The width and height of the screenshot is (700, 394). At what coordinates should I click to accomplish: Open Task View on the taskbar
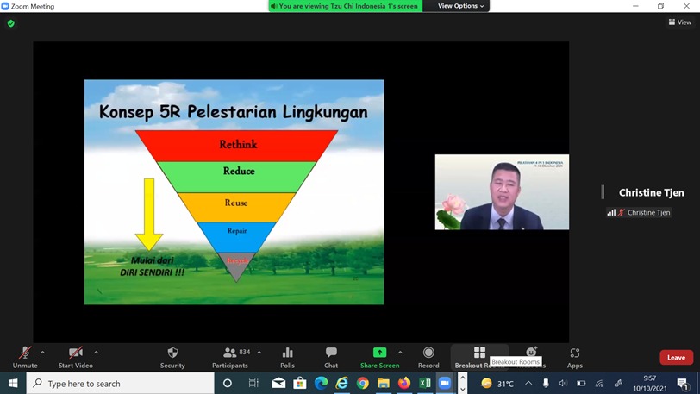[x=253, y=384]
